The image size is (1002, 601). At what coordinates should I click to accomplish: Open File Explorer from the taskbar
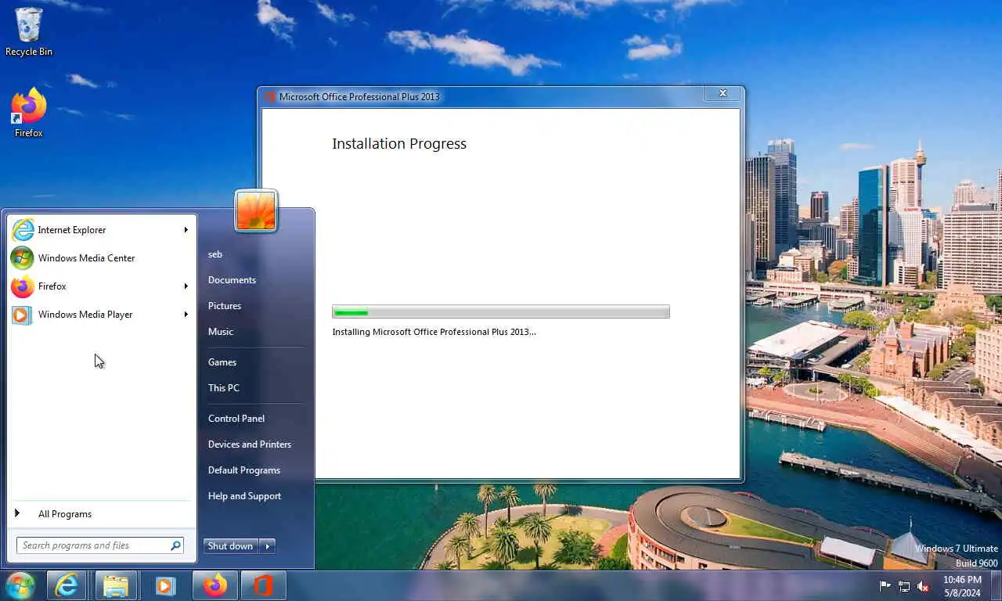click(116, 585)
